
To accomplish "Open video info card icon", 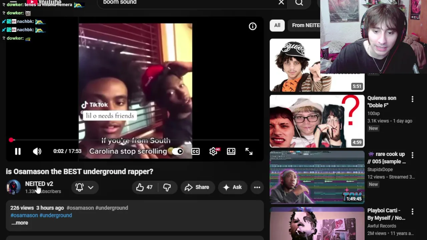I will click(x=253, y=26).
